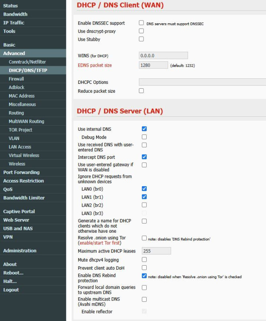The width and height of the screenshot is (266, 321).
Task: Collapse the Advanced menu section
Action: pos(33,53)
